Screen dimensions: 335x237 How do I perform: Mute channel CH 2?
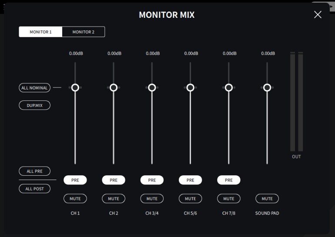click(x=114, y=199)
